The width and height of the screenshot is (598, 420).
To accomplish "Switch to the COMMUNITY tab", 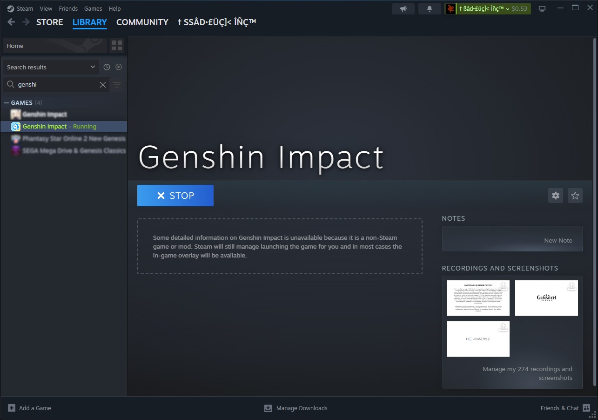I will pos(142,22).
